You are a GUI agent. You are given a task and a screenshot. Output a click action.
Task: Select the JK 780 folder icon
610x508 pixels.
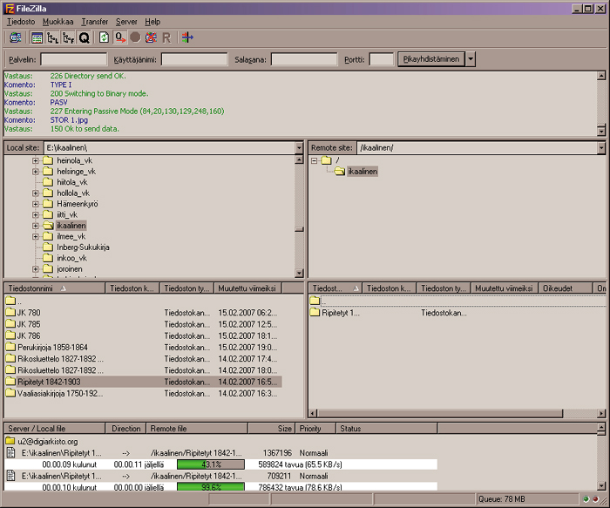tap(10, 312)
